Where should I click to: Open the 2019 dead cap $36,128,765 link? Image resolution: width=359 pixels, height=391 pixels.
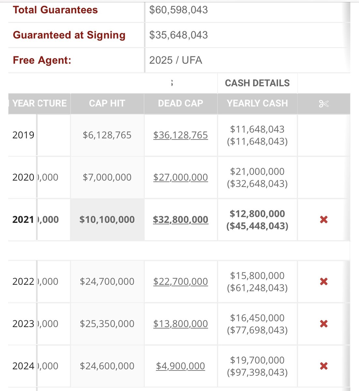(180, 135)
